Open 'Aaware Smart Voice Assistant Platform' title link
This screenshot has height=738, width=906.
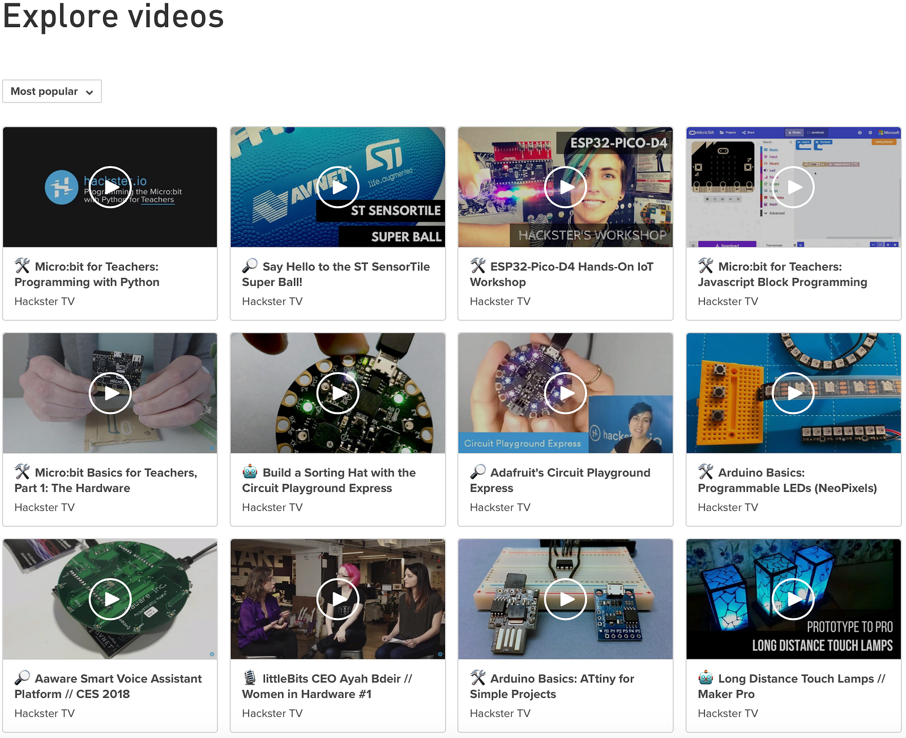[108, 686]
